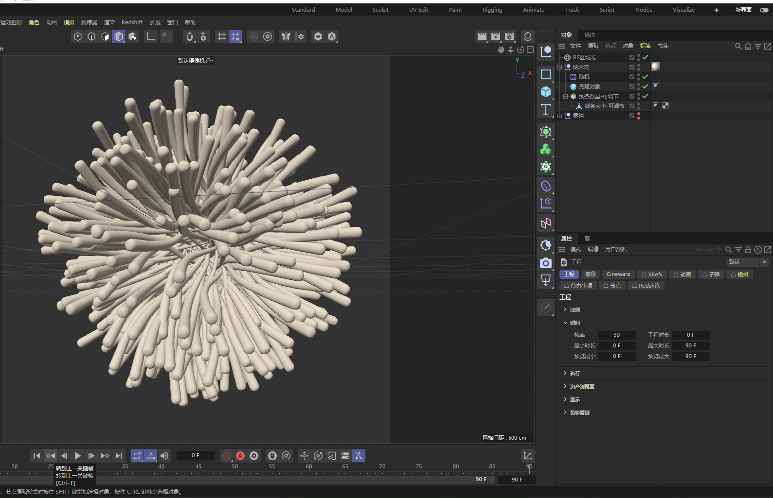Expand the 资产浏览器 section
773x498 pixels.
[565, 386]
